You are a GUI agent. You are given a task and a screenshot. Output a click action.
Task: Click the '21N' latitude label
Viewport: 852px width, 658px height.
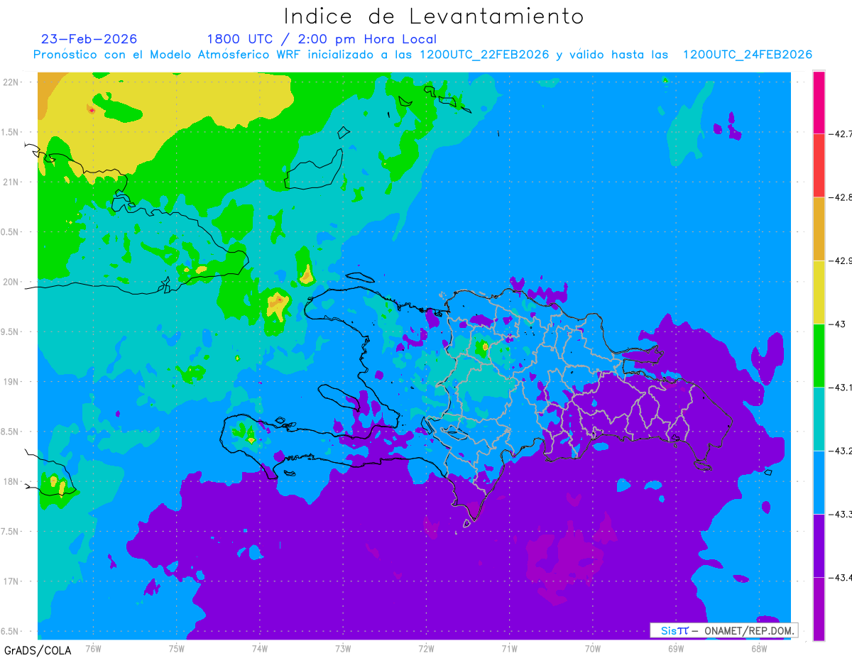(x=12, y=182)
